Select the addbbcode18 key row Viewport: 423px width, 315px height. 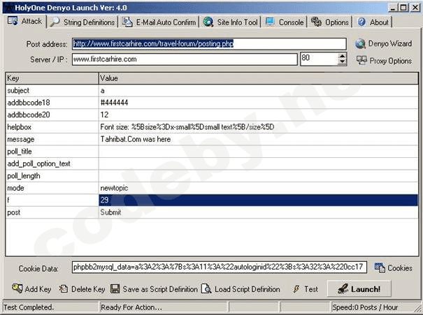tap(52, 103)
